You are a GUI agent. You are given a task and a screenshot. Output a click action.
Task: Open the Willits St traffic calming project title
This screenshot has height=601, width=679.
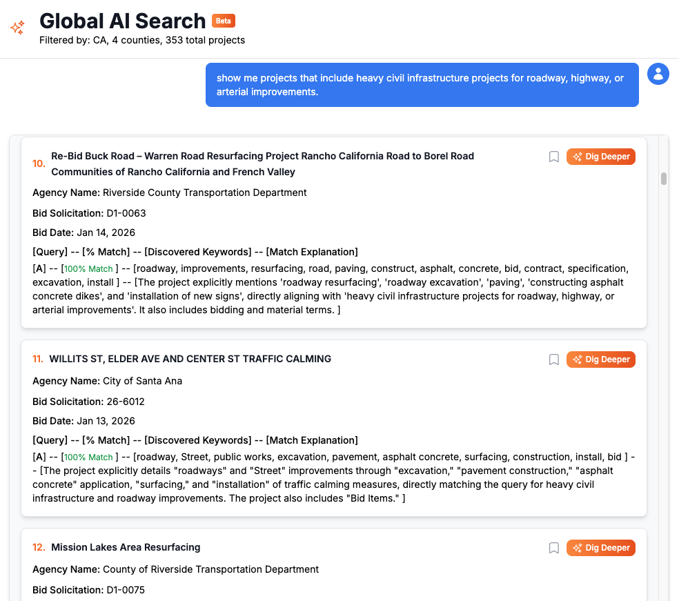(190, 359)
